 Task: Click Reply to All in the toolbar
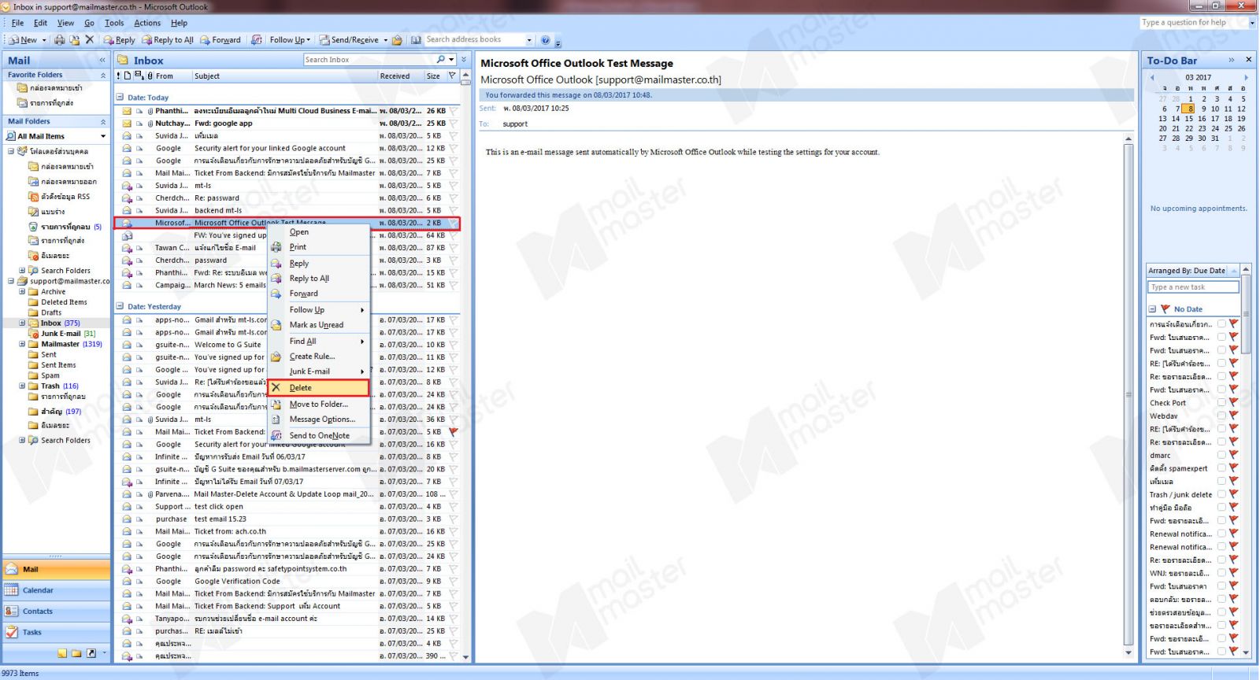point(167,40)
